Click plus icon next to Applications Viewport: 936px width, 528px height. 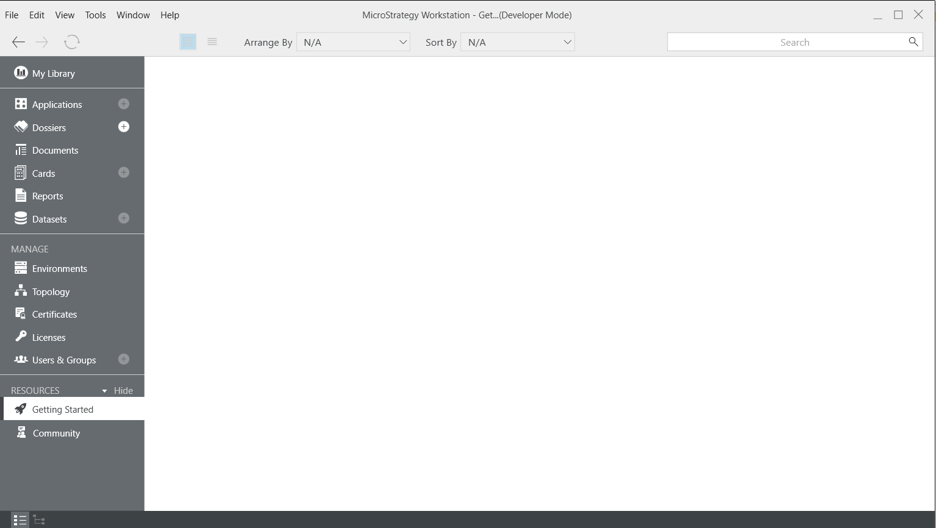(124, 104)
